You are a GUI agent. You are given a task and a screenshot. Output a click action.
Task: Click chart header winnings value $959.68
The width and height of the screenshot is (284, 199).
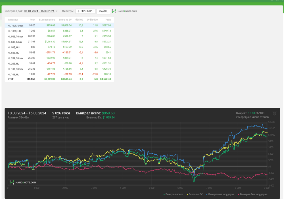pyautogui.click(x=108, y=113)
